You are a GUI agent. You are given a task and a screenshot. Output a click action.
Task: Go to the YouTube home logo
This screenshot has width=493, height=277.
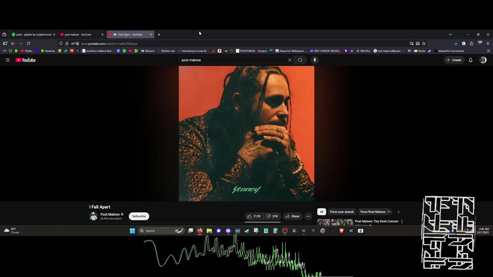click(x=25, y=60)
